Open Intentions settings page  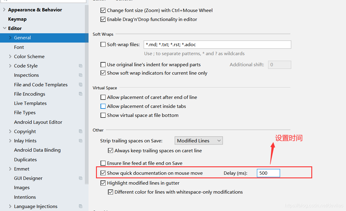coord(25,197)
